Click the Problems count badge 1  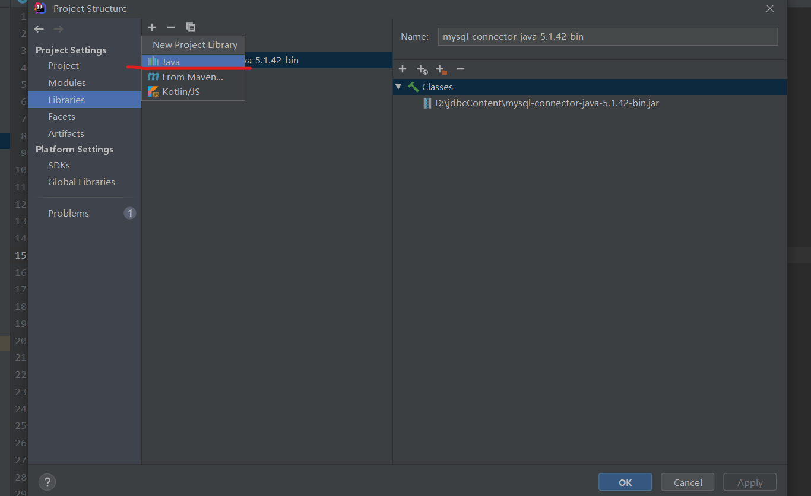[130, 213]
